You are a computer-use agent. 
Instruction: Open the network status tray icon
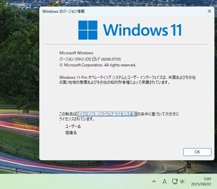tap(175, 181)
